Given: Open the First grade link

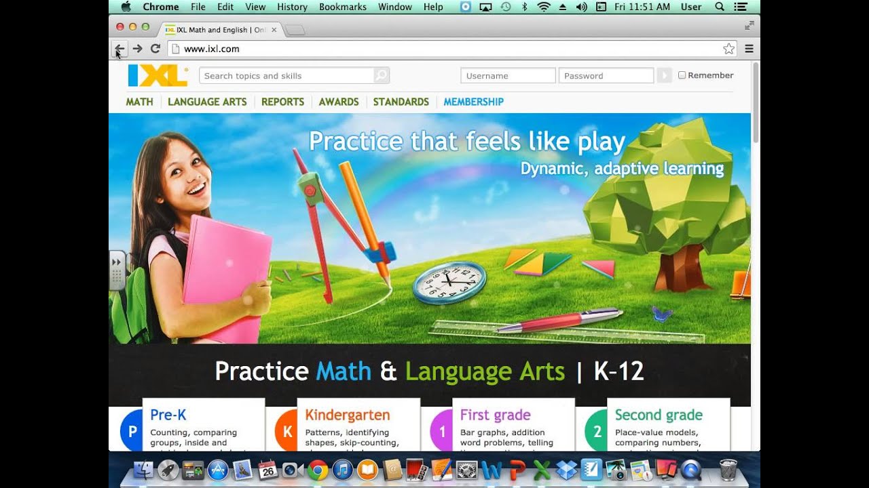Looking at the screenshot, I should click(x=496, y=415).
